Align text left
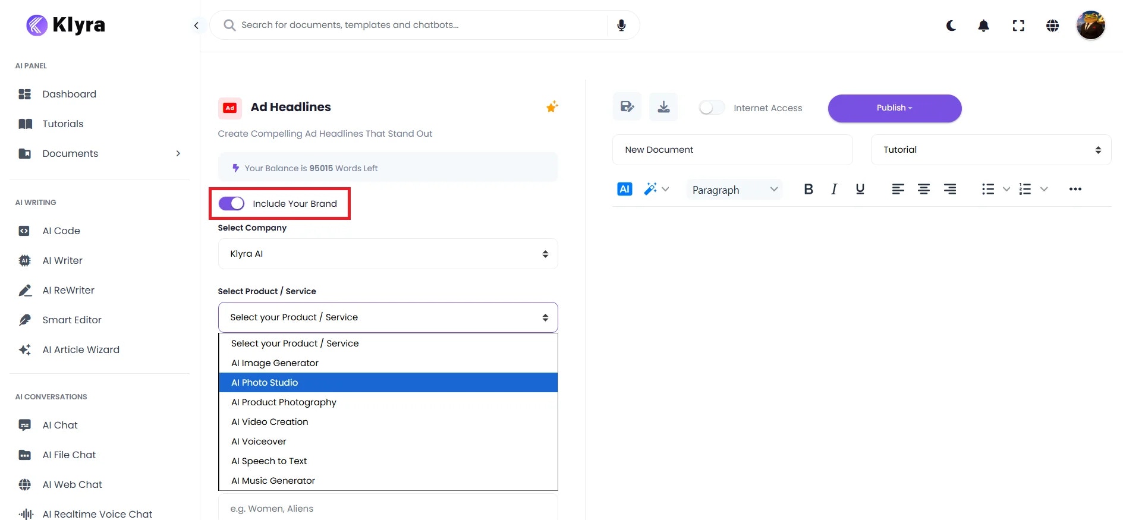Image resolution: width=1123 pixels, height=520 pixels. pos(898,189)
